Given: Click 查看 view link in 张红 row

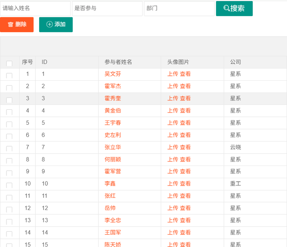Looking at the screenshot, I should [x=185, y=196].
